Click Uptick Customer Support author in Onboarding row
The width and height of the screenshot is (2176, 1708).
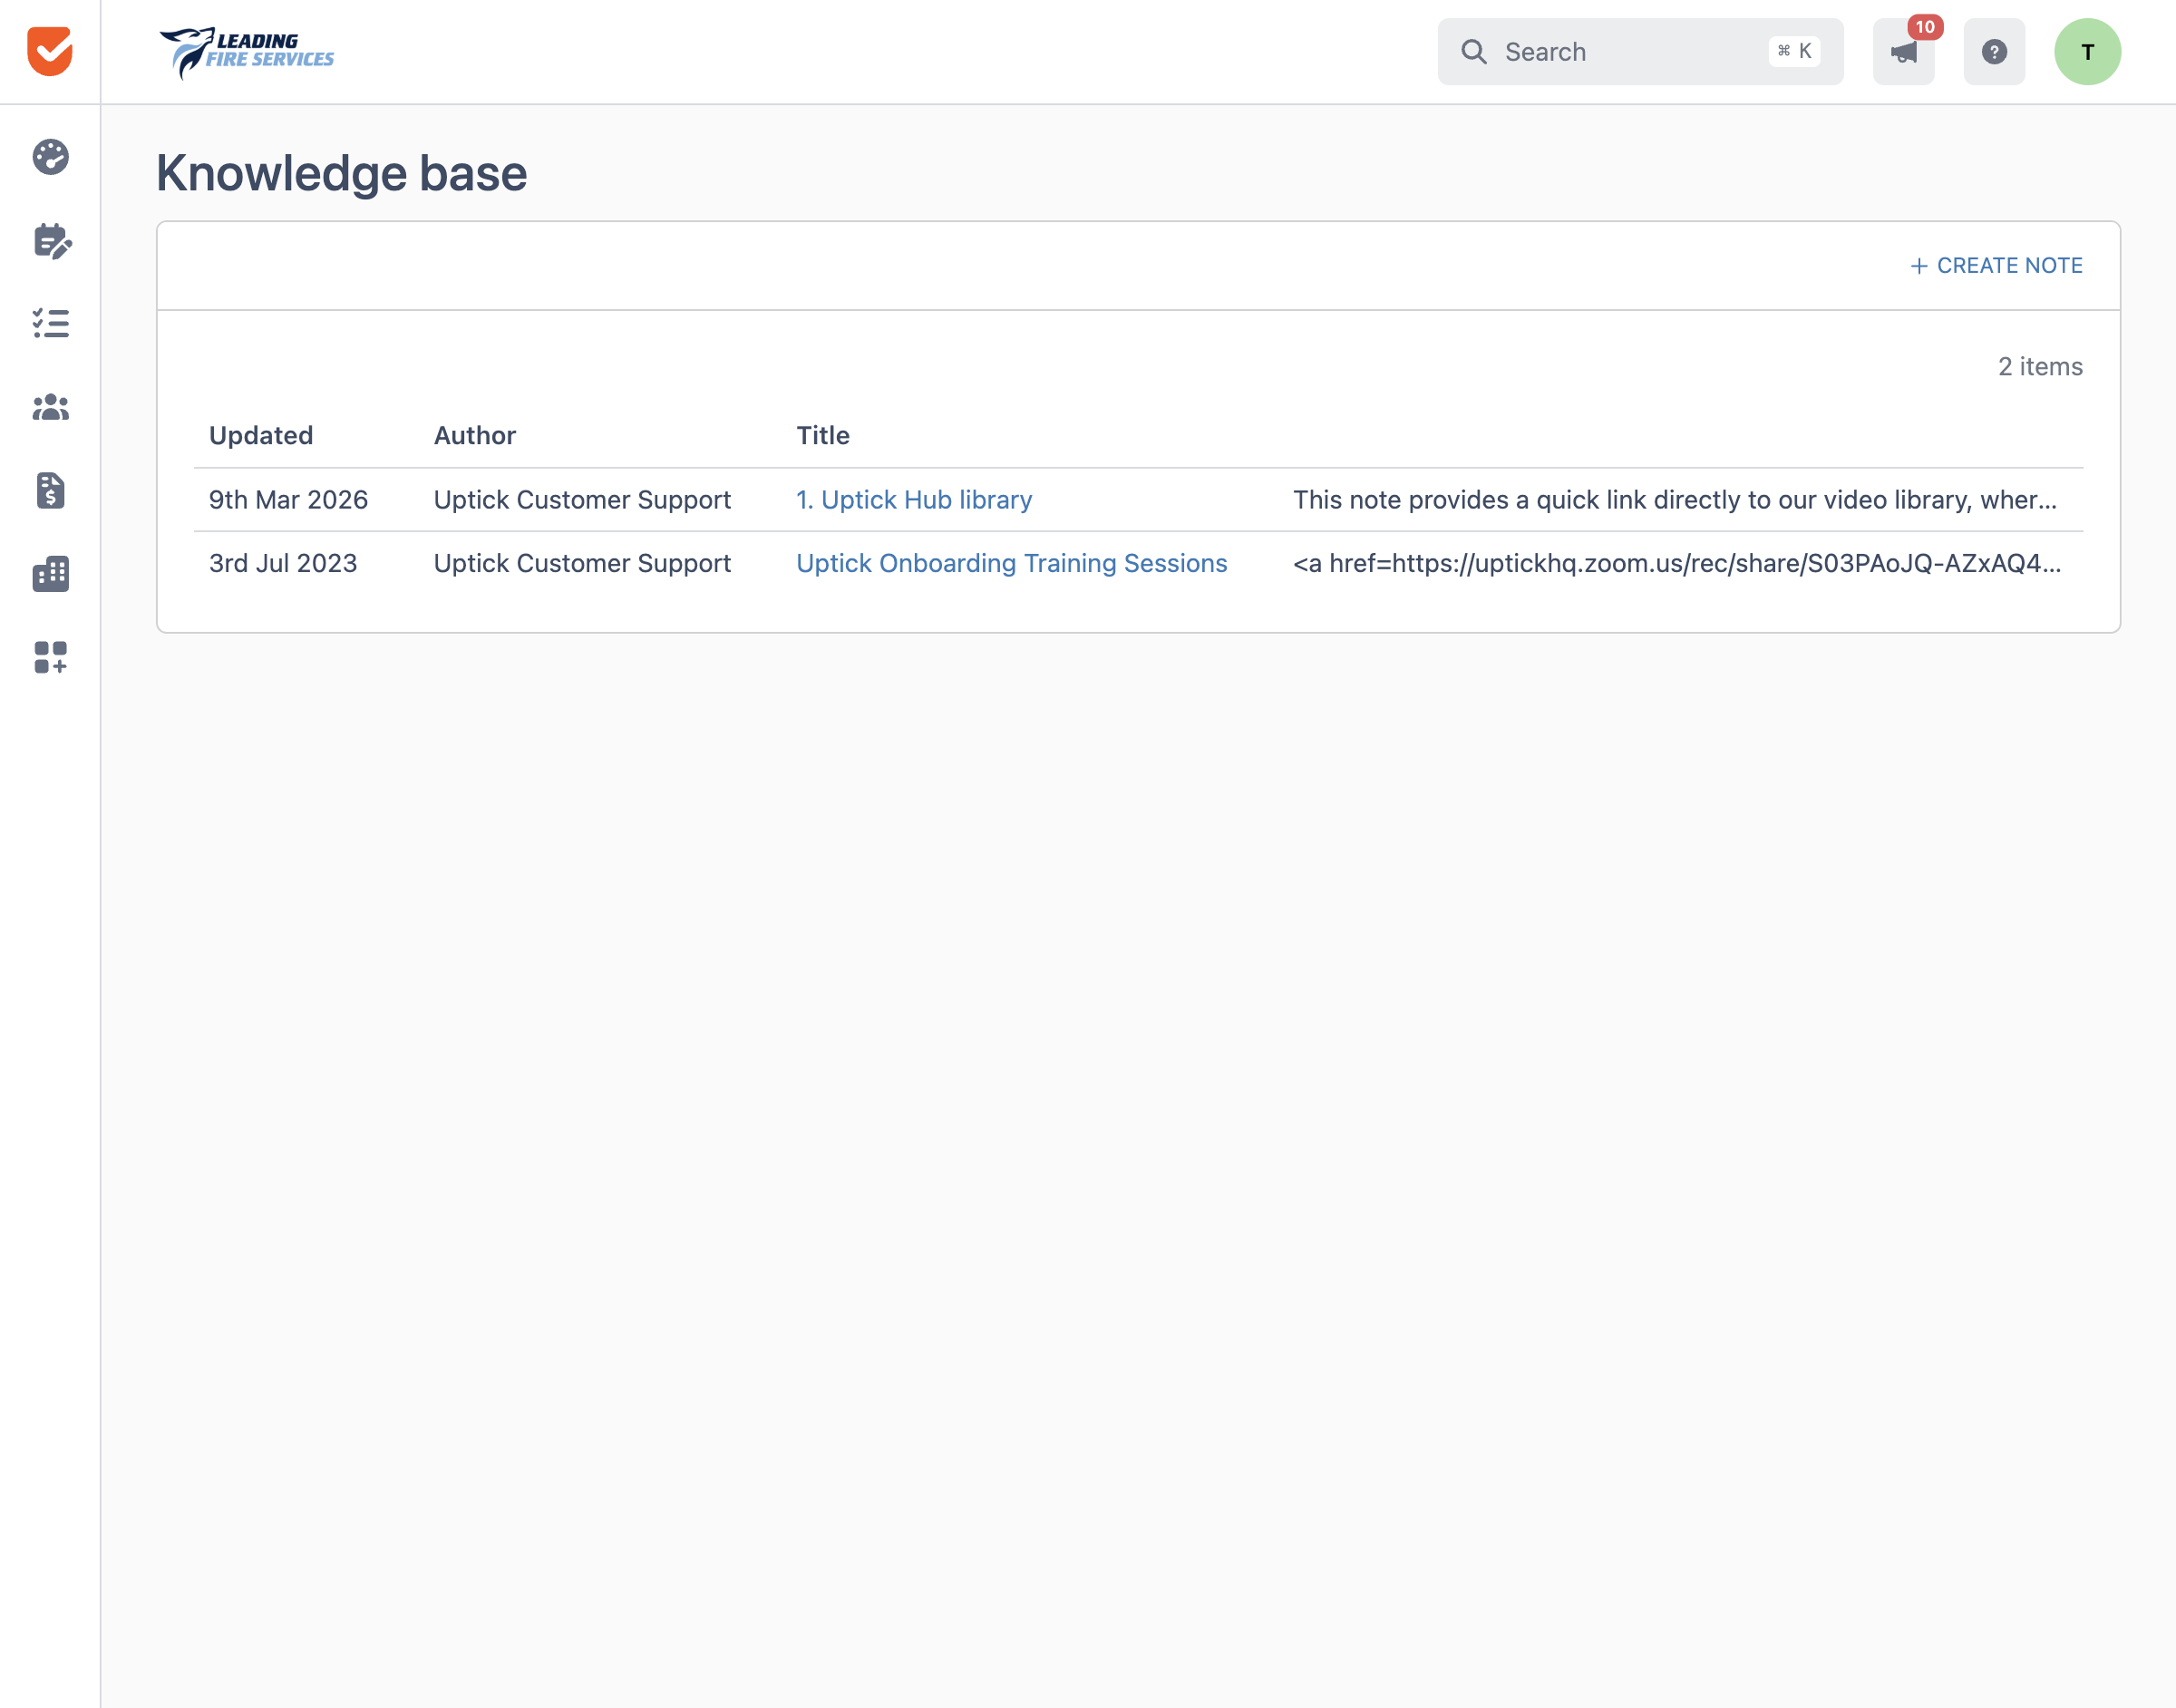click(582, 563)
